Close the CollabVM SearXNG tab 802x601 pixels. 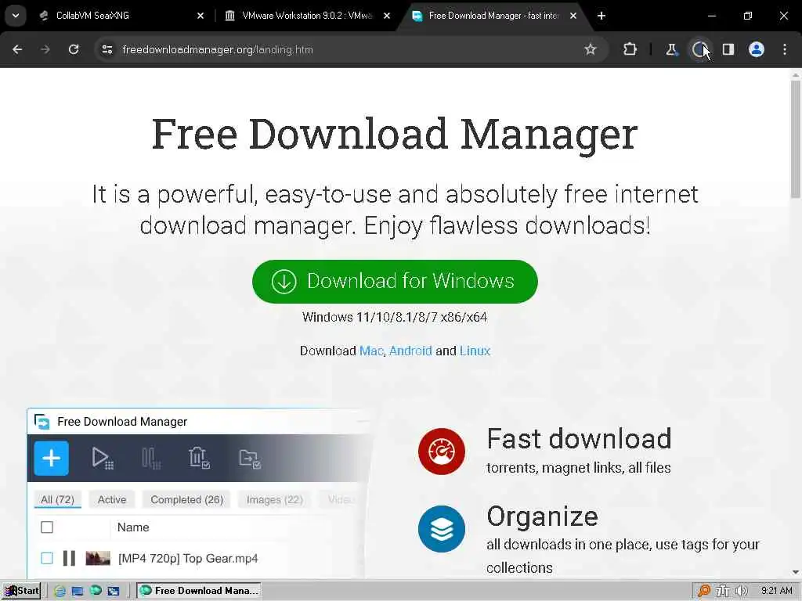[200, 16]
